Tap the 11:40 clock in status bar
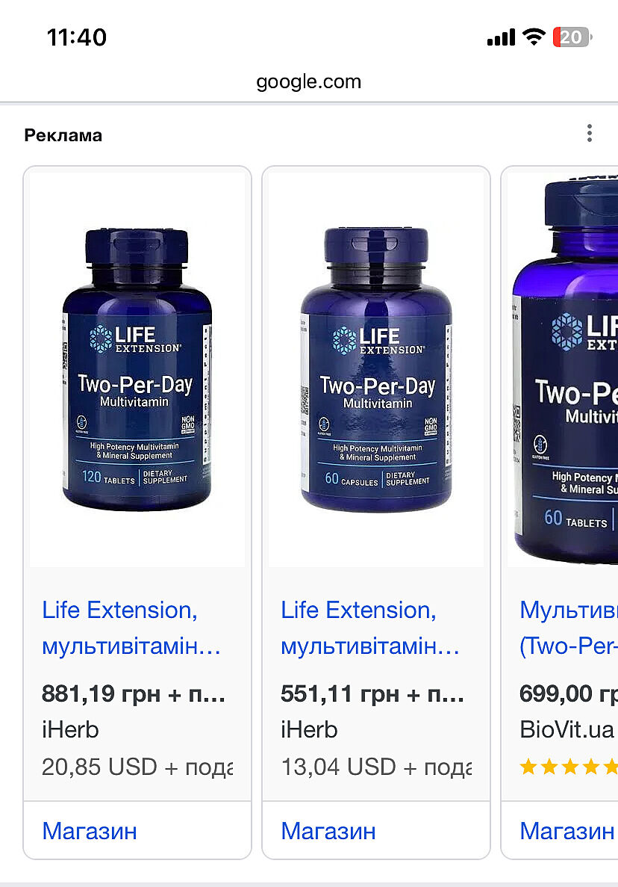This screenshot has width=618, height=887. 77,38
